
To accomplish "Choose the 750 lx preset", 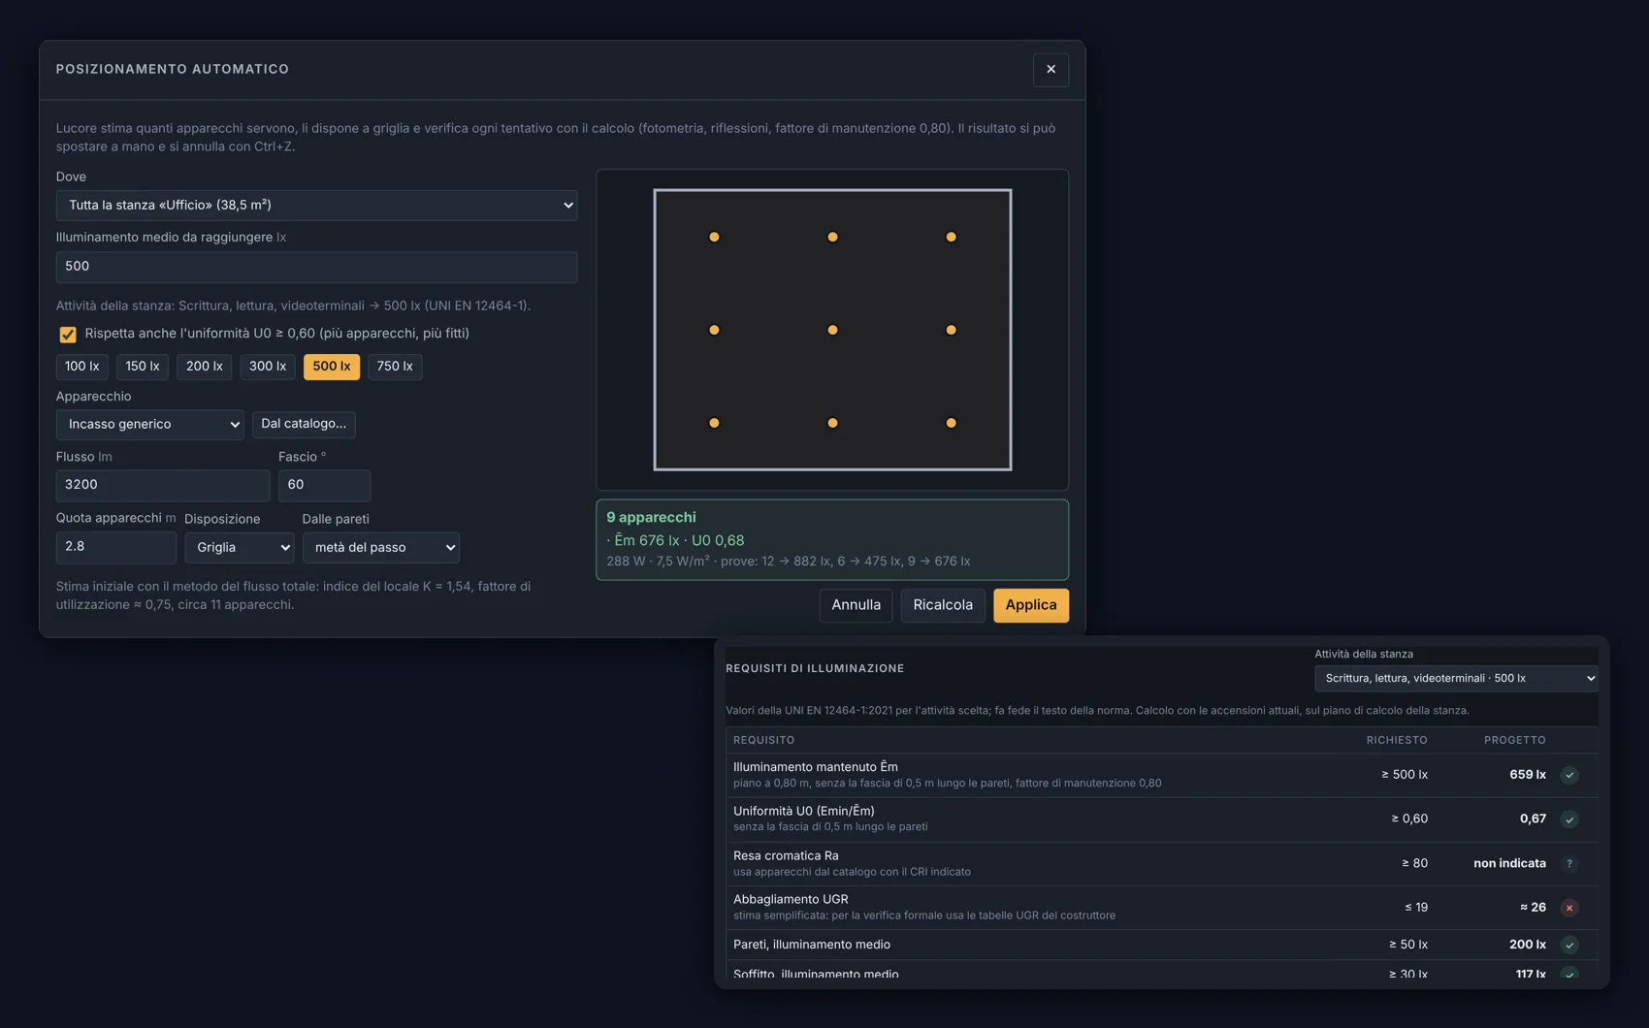I will pos(395,367).
